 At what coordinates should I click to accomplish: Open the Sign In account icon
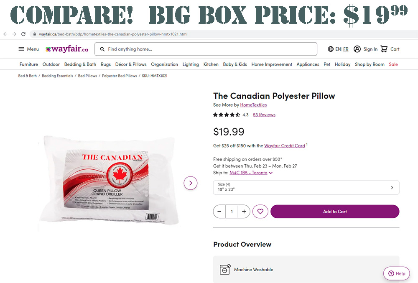click(x=357, y=49)
